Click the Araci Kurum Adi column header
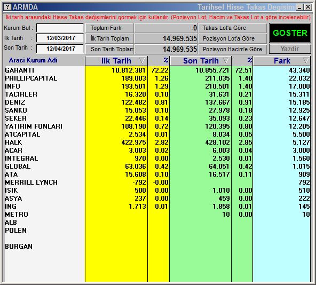 click(x=33, y=60)
